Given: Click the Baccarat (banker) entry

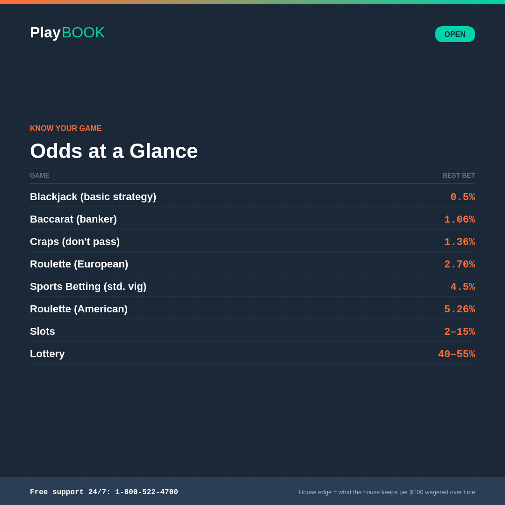Looking at the screenshot, I should [73, 219].
